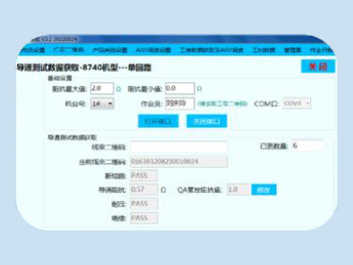Expand the COM口 port dropdown

(296, 103)
